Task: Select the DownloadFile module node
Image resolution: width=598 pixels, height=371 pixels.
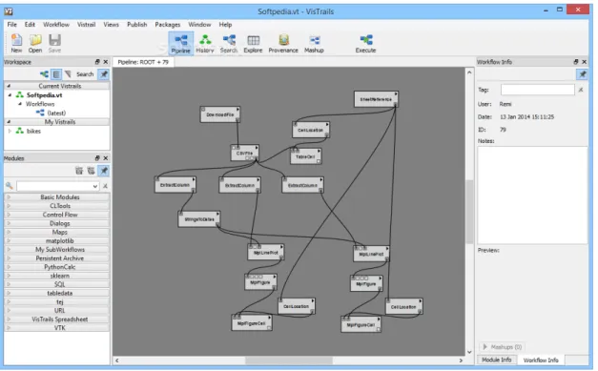Action: (x=220, y=114)
